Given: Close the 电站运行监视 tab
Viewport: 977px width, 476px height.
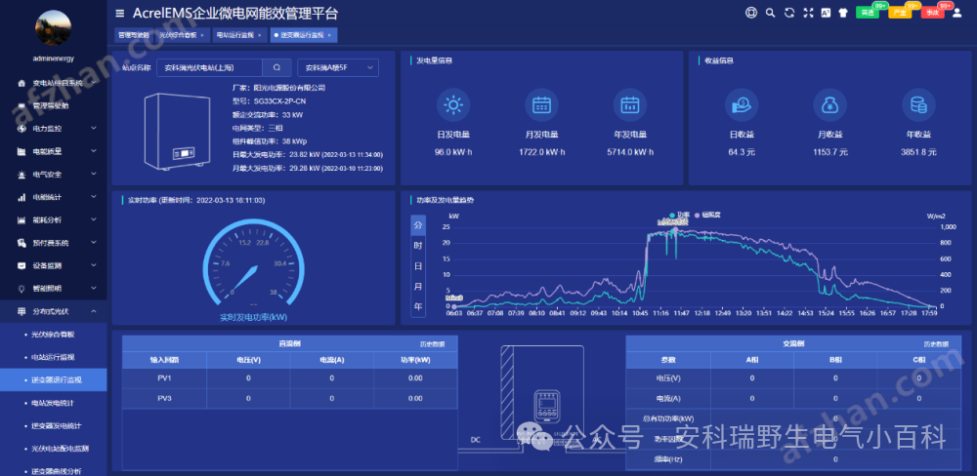Looking at the screenshot, I should point(259,35).
